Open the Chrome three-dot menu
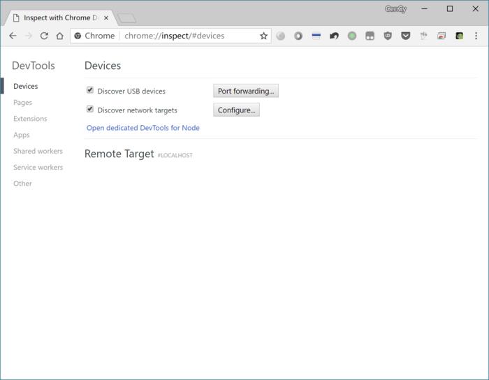The width and height of the screenshot is (489, 380). tap(477, 36)
